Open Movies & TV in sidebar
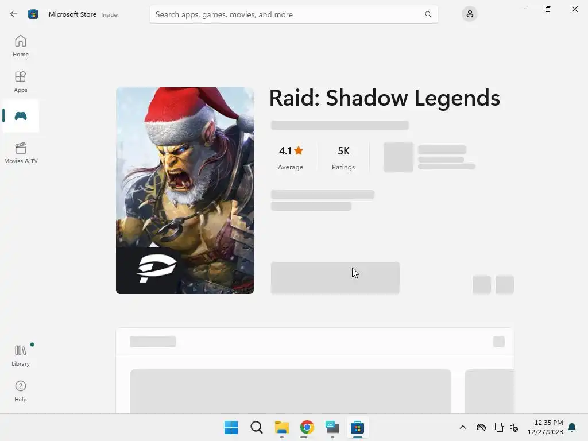This screenshot has height=441, width=588. coord(21,153)
